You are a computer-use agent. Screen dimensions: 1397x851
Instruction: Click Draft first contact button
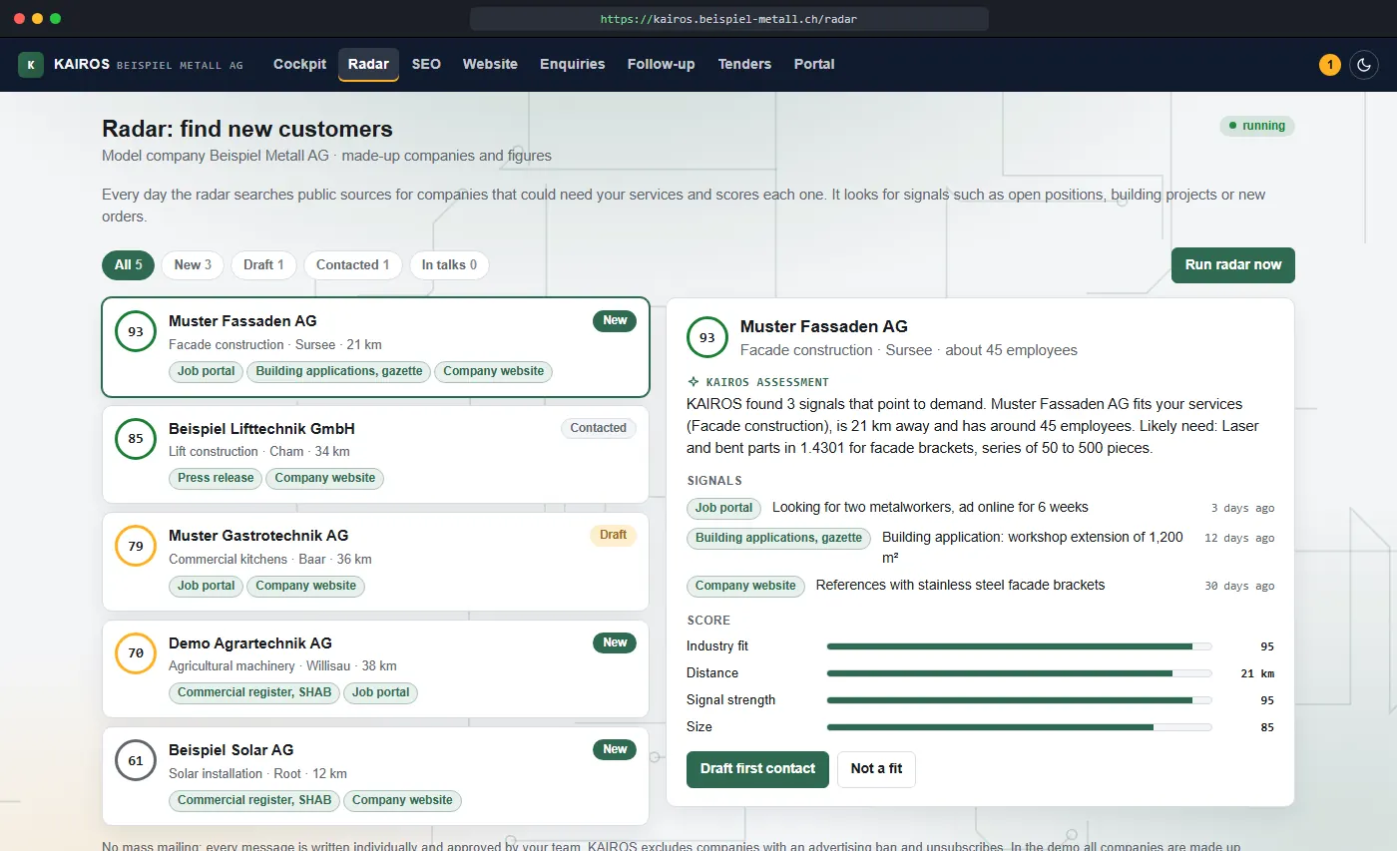click(x=757, y=769)
